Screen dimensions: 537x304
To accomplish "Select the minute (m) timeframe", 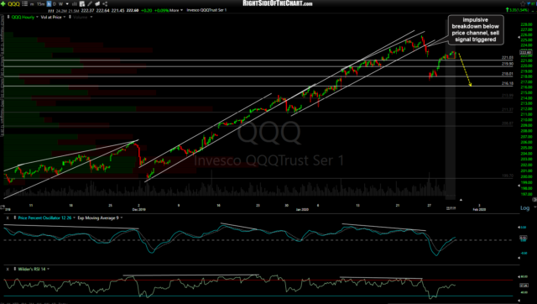I will tap(32, 4).
